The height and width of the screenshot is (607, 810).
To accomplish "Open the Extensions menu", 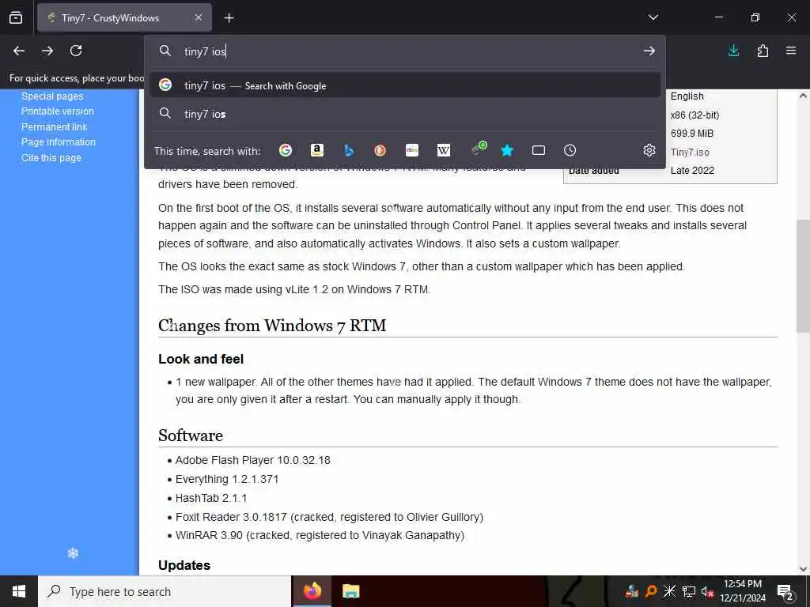I will coord(763,51).
